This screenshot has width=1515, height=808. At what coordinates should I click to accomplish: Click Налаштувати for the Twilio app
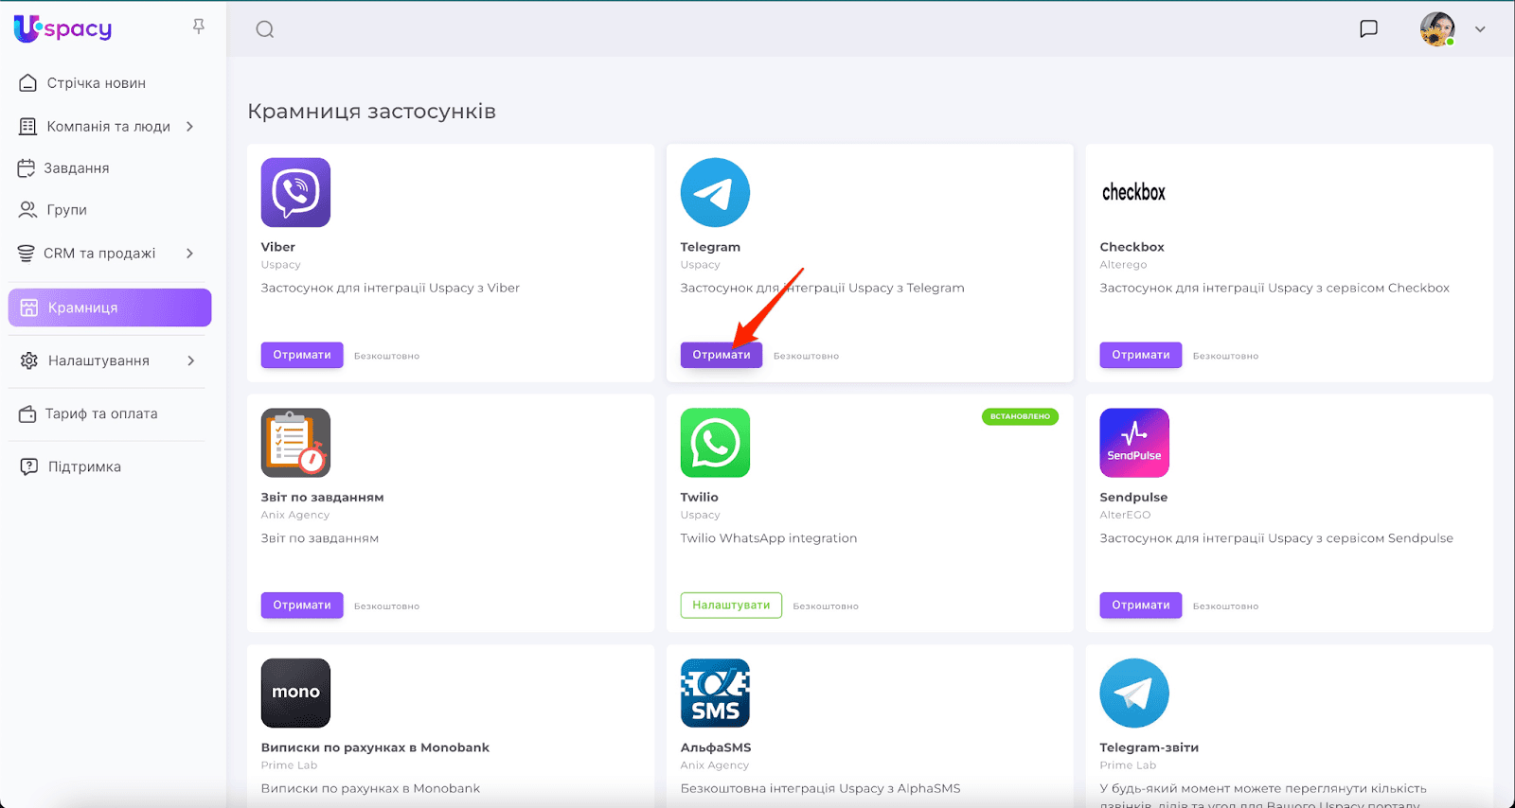tap(731, 606)
